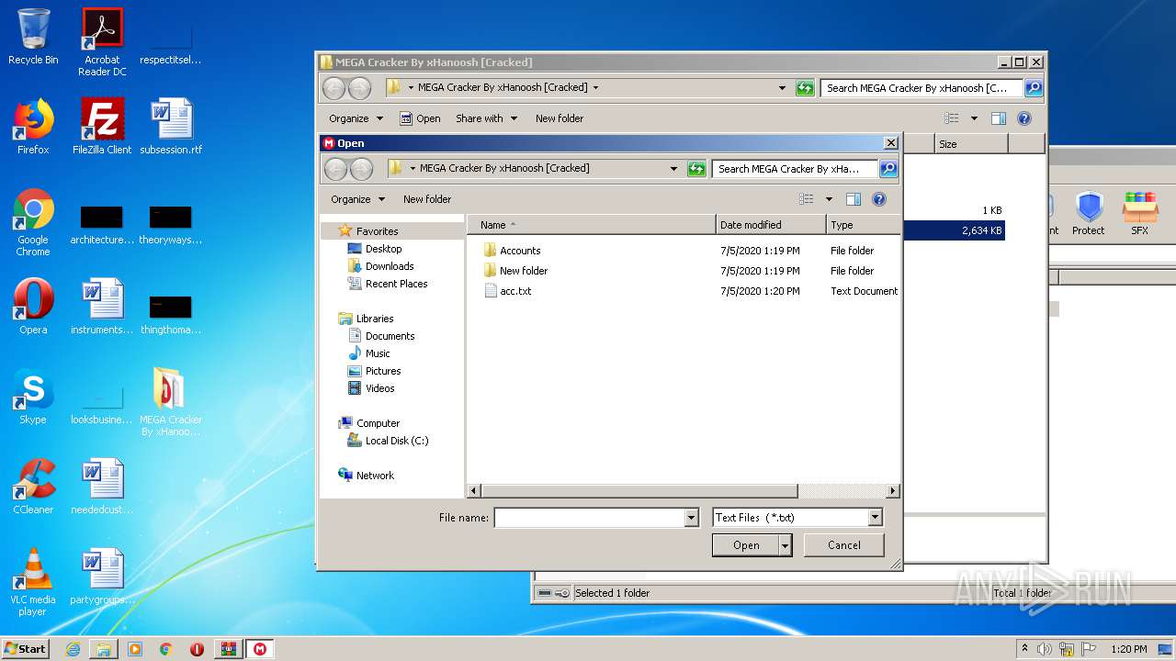Select Computer in navigation pane
This screenshot has width=1176, height=661.
click(x=368, y=423)
